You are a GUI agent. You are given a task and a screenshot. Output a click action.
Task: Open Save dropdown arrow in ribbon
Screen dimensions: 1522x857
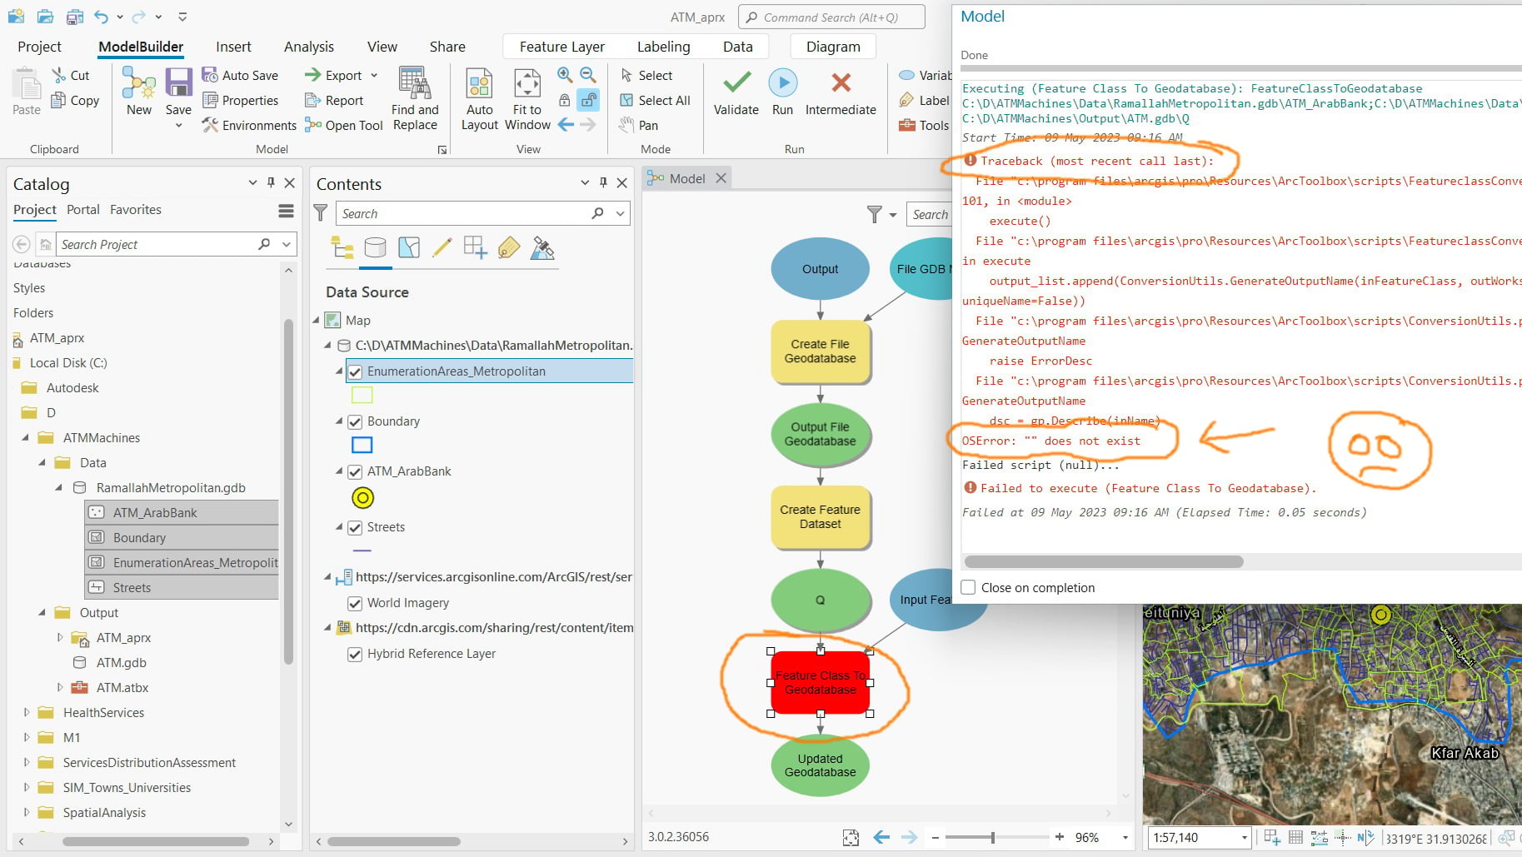178,126
